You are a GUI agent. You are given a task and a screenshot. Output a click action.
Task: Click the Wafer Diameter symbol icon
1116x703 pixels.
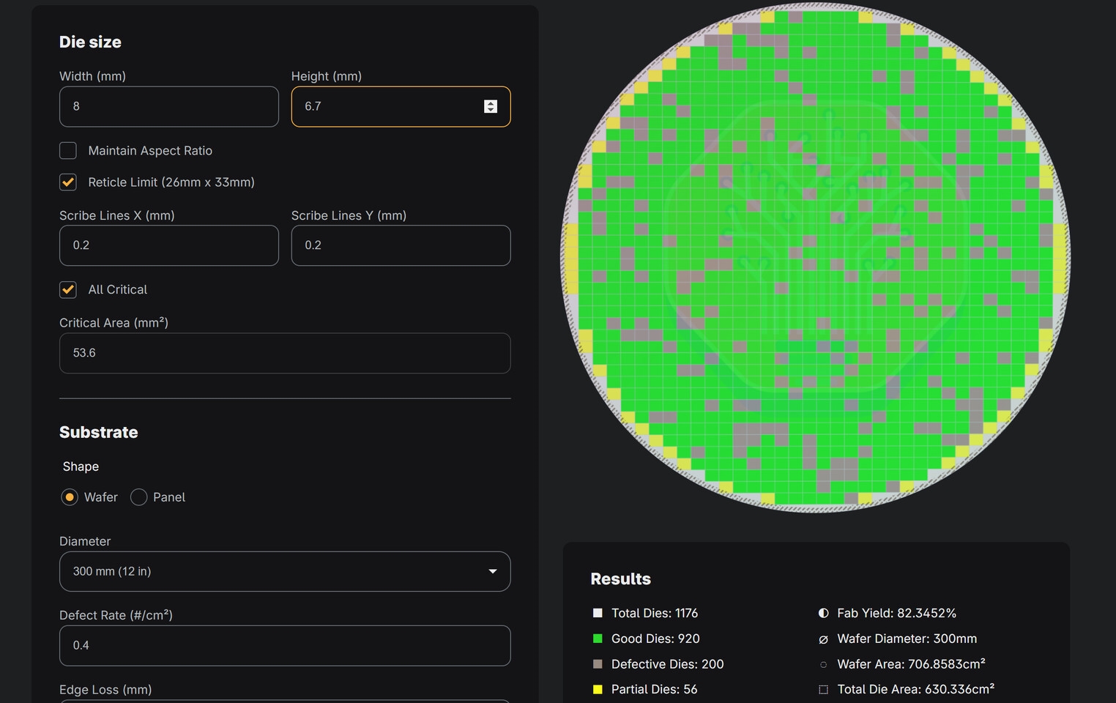823,639
